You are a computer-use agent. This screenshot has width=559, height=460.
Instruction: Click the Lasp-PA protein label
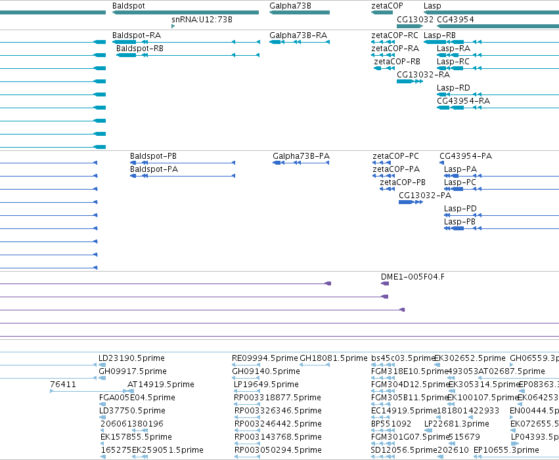[x=460, y=169]
